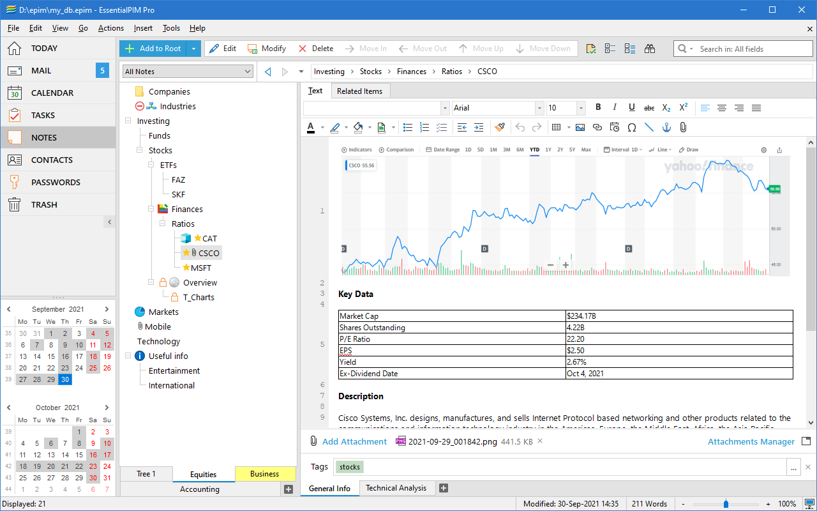
Task: Click the Add Attachment link
Action: [354, 441]
